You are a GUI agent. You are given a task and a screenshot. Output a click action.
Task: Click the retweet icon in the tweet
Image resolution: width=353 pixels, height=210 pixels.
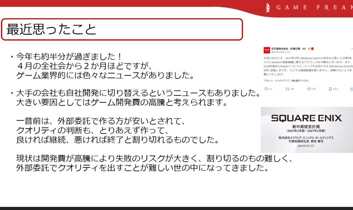pyautogui.click(x=287, y=89)
